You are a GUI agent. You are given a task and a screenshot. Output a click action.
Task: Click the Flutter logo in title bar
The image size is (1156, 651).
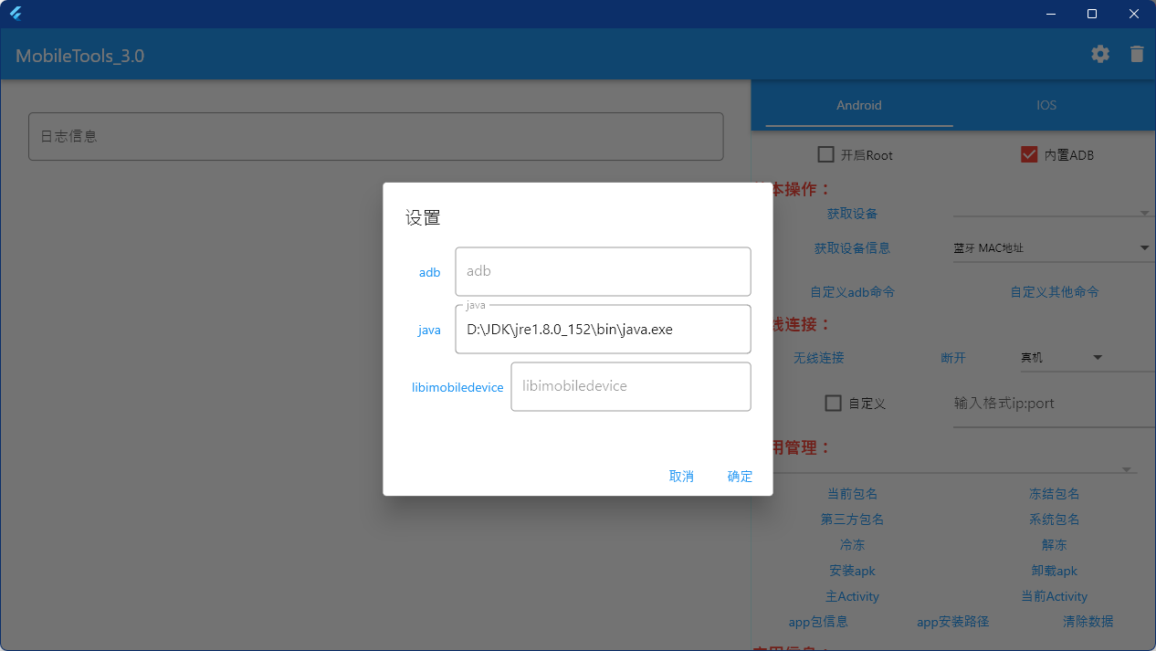(x=15, y=14)
